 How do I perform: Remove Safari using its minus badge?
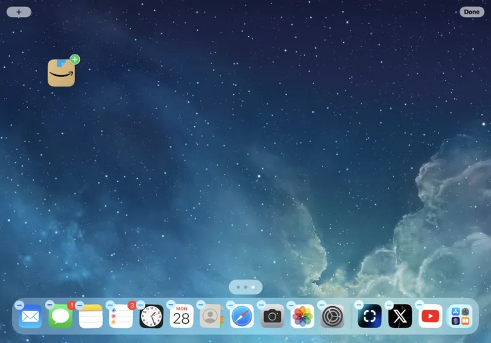230,304
